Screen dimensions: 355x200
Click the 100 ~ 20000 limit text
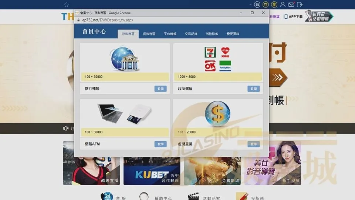click(x=186, y=132)
